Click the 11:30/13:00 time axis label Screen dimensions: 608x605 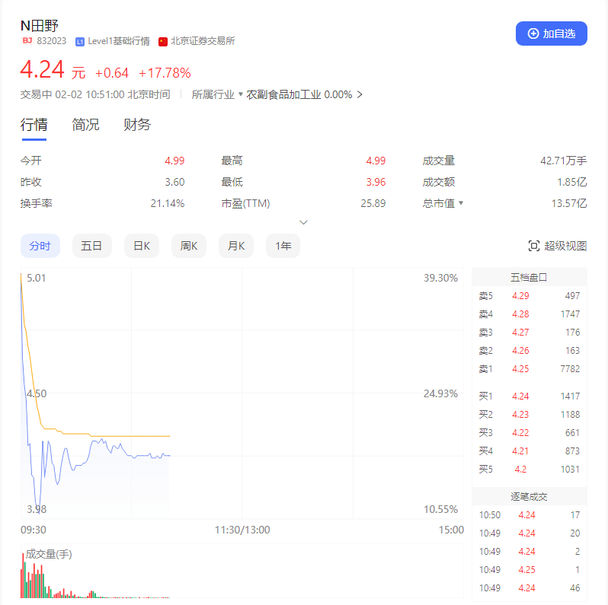pos(242,530)
